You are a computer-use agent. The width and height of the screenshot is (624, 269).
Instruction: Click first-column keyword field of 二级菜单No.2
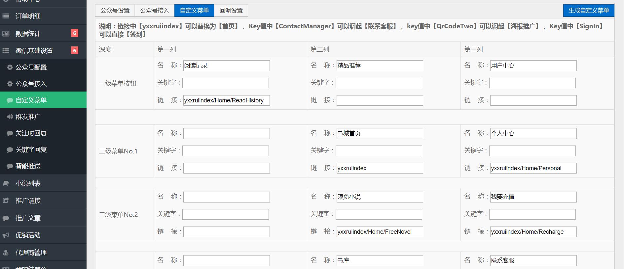pyautogui.click(x=226, y=214)
